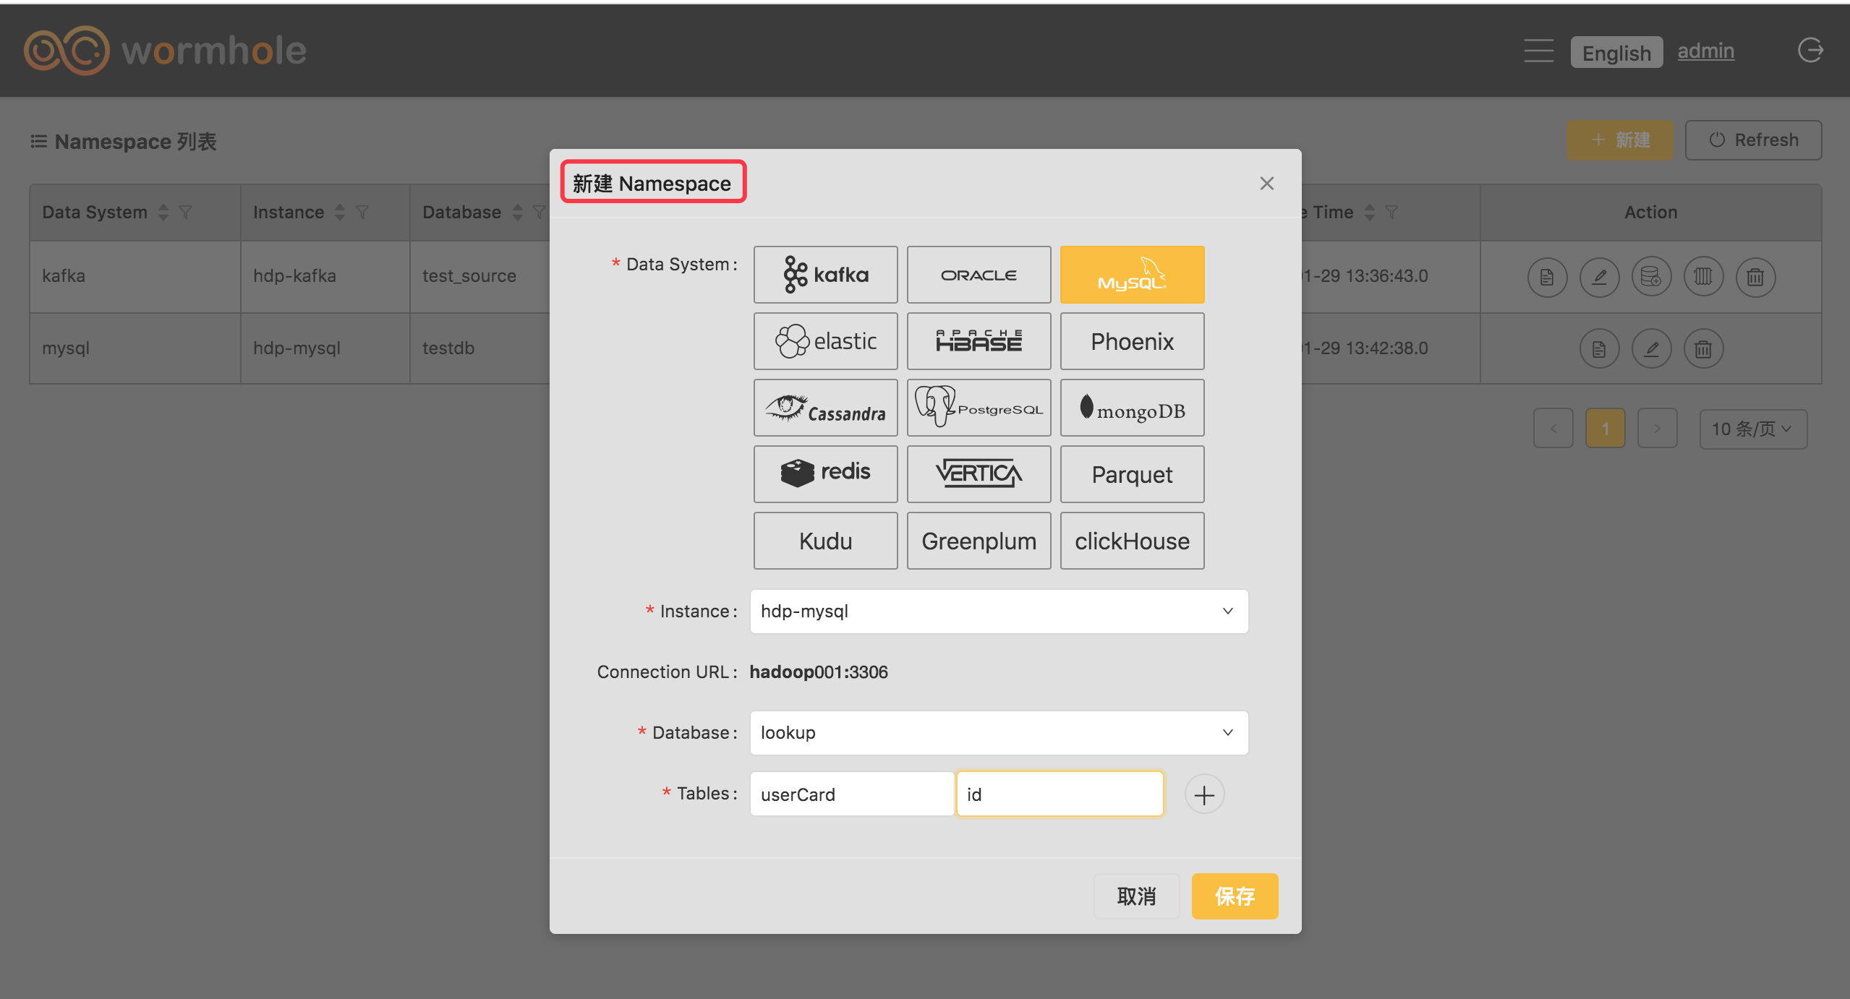Add another table row with plus icon

(1204, 794)
